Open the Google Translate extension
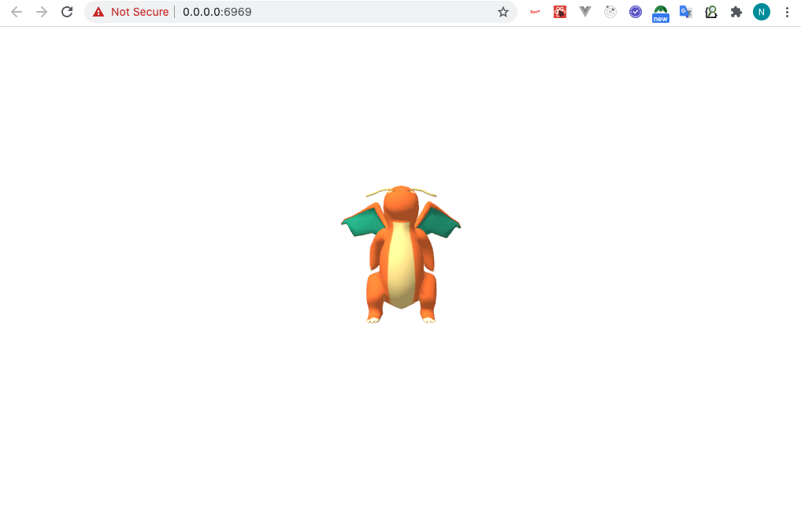This screenshot has height=525, width=801. [x=685, y=12]
